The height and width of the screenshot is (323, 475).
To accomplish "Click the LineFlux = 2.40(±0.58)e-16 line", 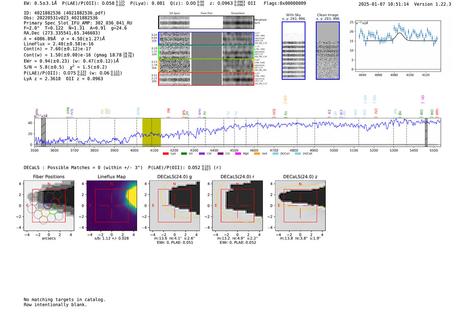I will click(59, 44).
